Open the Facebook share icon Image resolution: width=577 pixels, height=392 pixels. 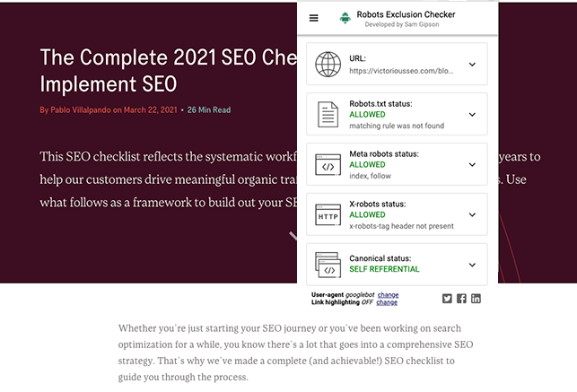(461, 299)
